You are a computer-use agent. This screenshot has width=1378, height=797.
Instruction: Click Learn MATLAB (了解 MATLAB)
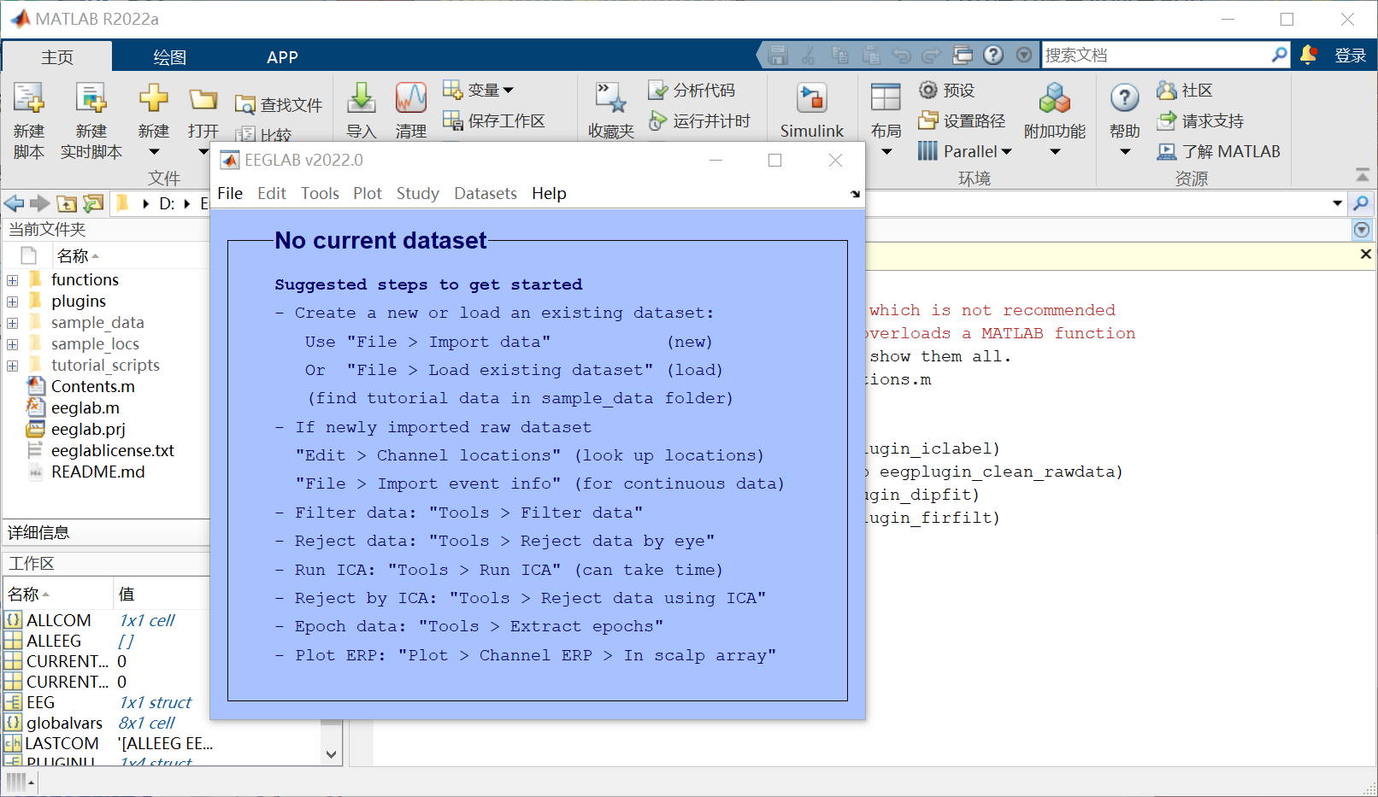(x=1218, y=151)
